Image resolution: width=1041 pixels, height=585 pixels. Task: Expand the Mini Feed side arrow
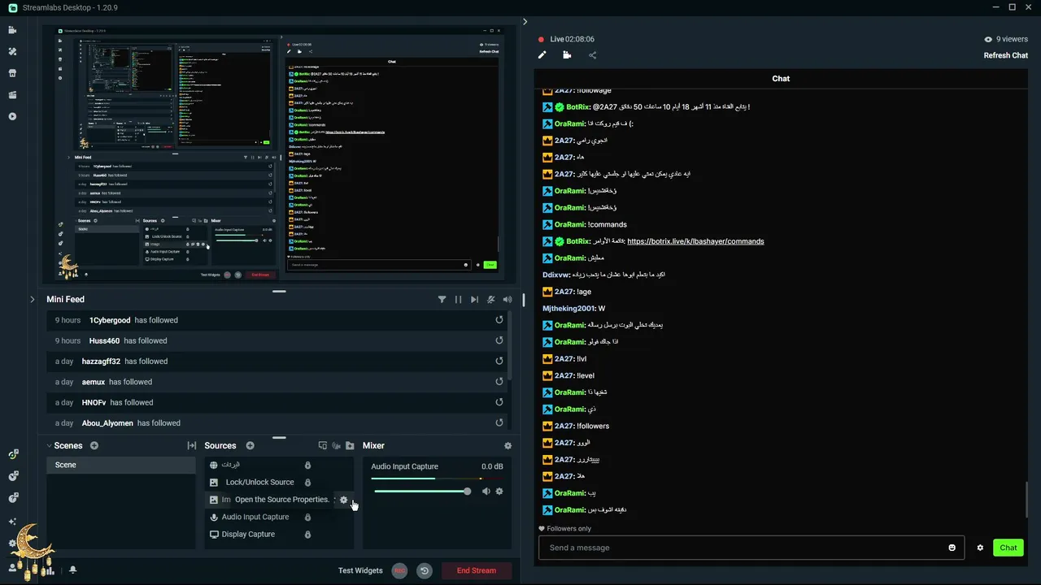[x=33, y=299]
